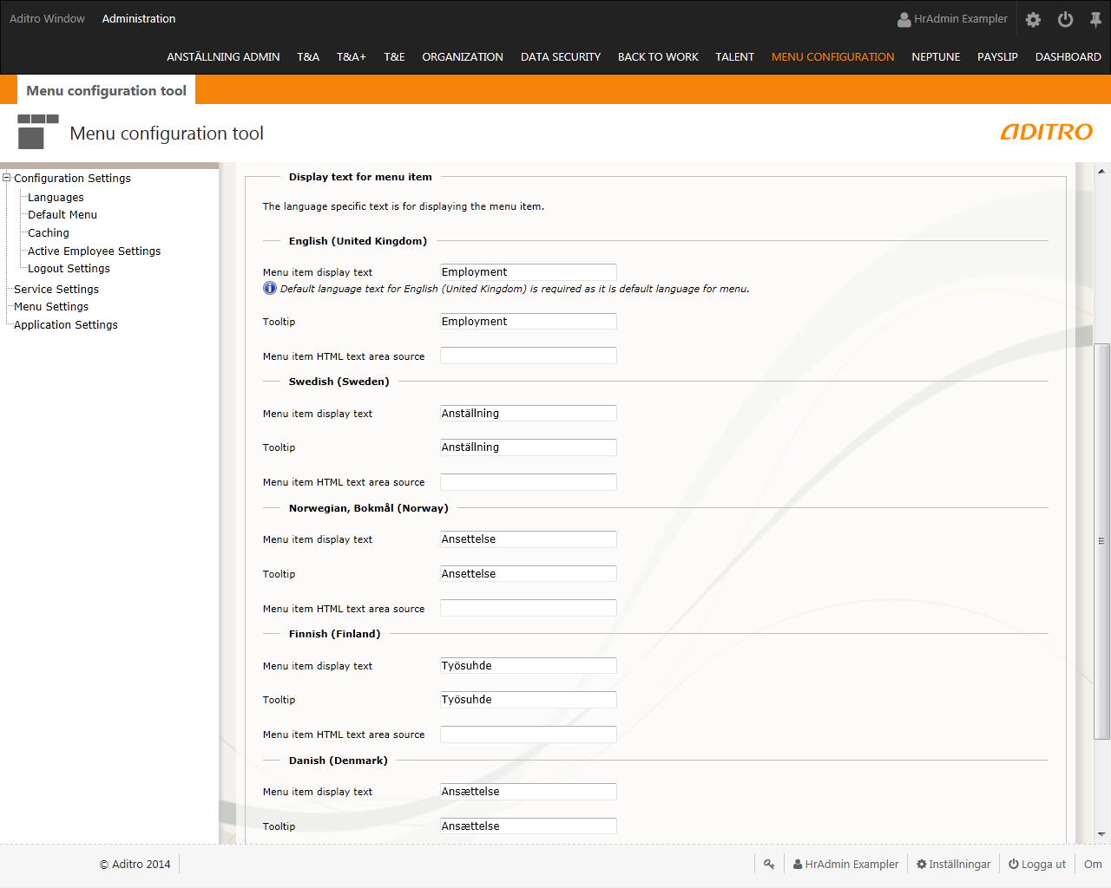
Task: Click the Aditro logo
Action: pyautogui.click(x=1047, y=132)
